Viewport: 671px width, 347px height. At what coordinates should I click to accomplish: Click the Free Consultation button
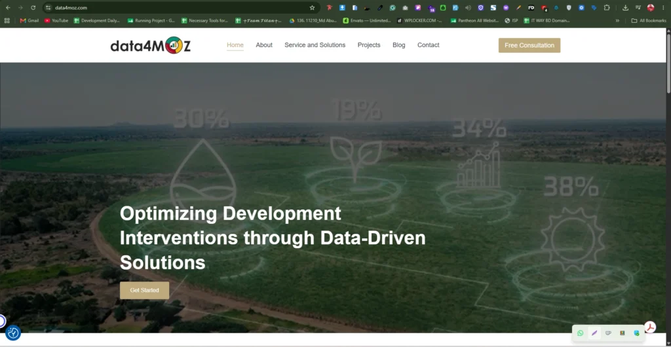pos(529,45)
